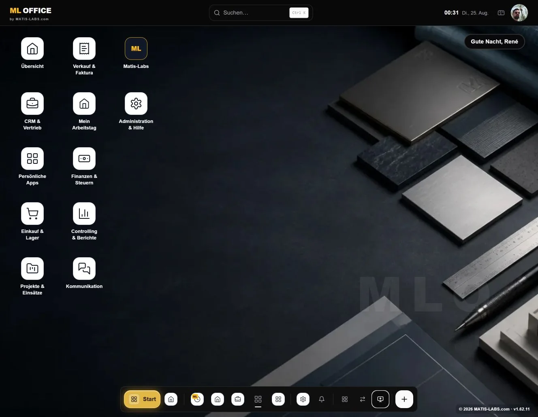Open Einkauf & Lager module
538x417 pixels.
(x=32, y=214)
